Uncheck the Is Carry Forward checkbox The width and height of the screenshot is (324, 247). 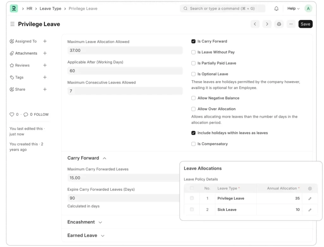(x=193, y=41)
